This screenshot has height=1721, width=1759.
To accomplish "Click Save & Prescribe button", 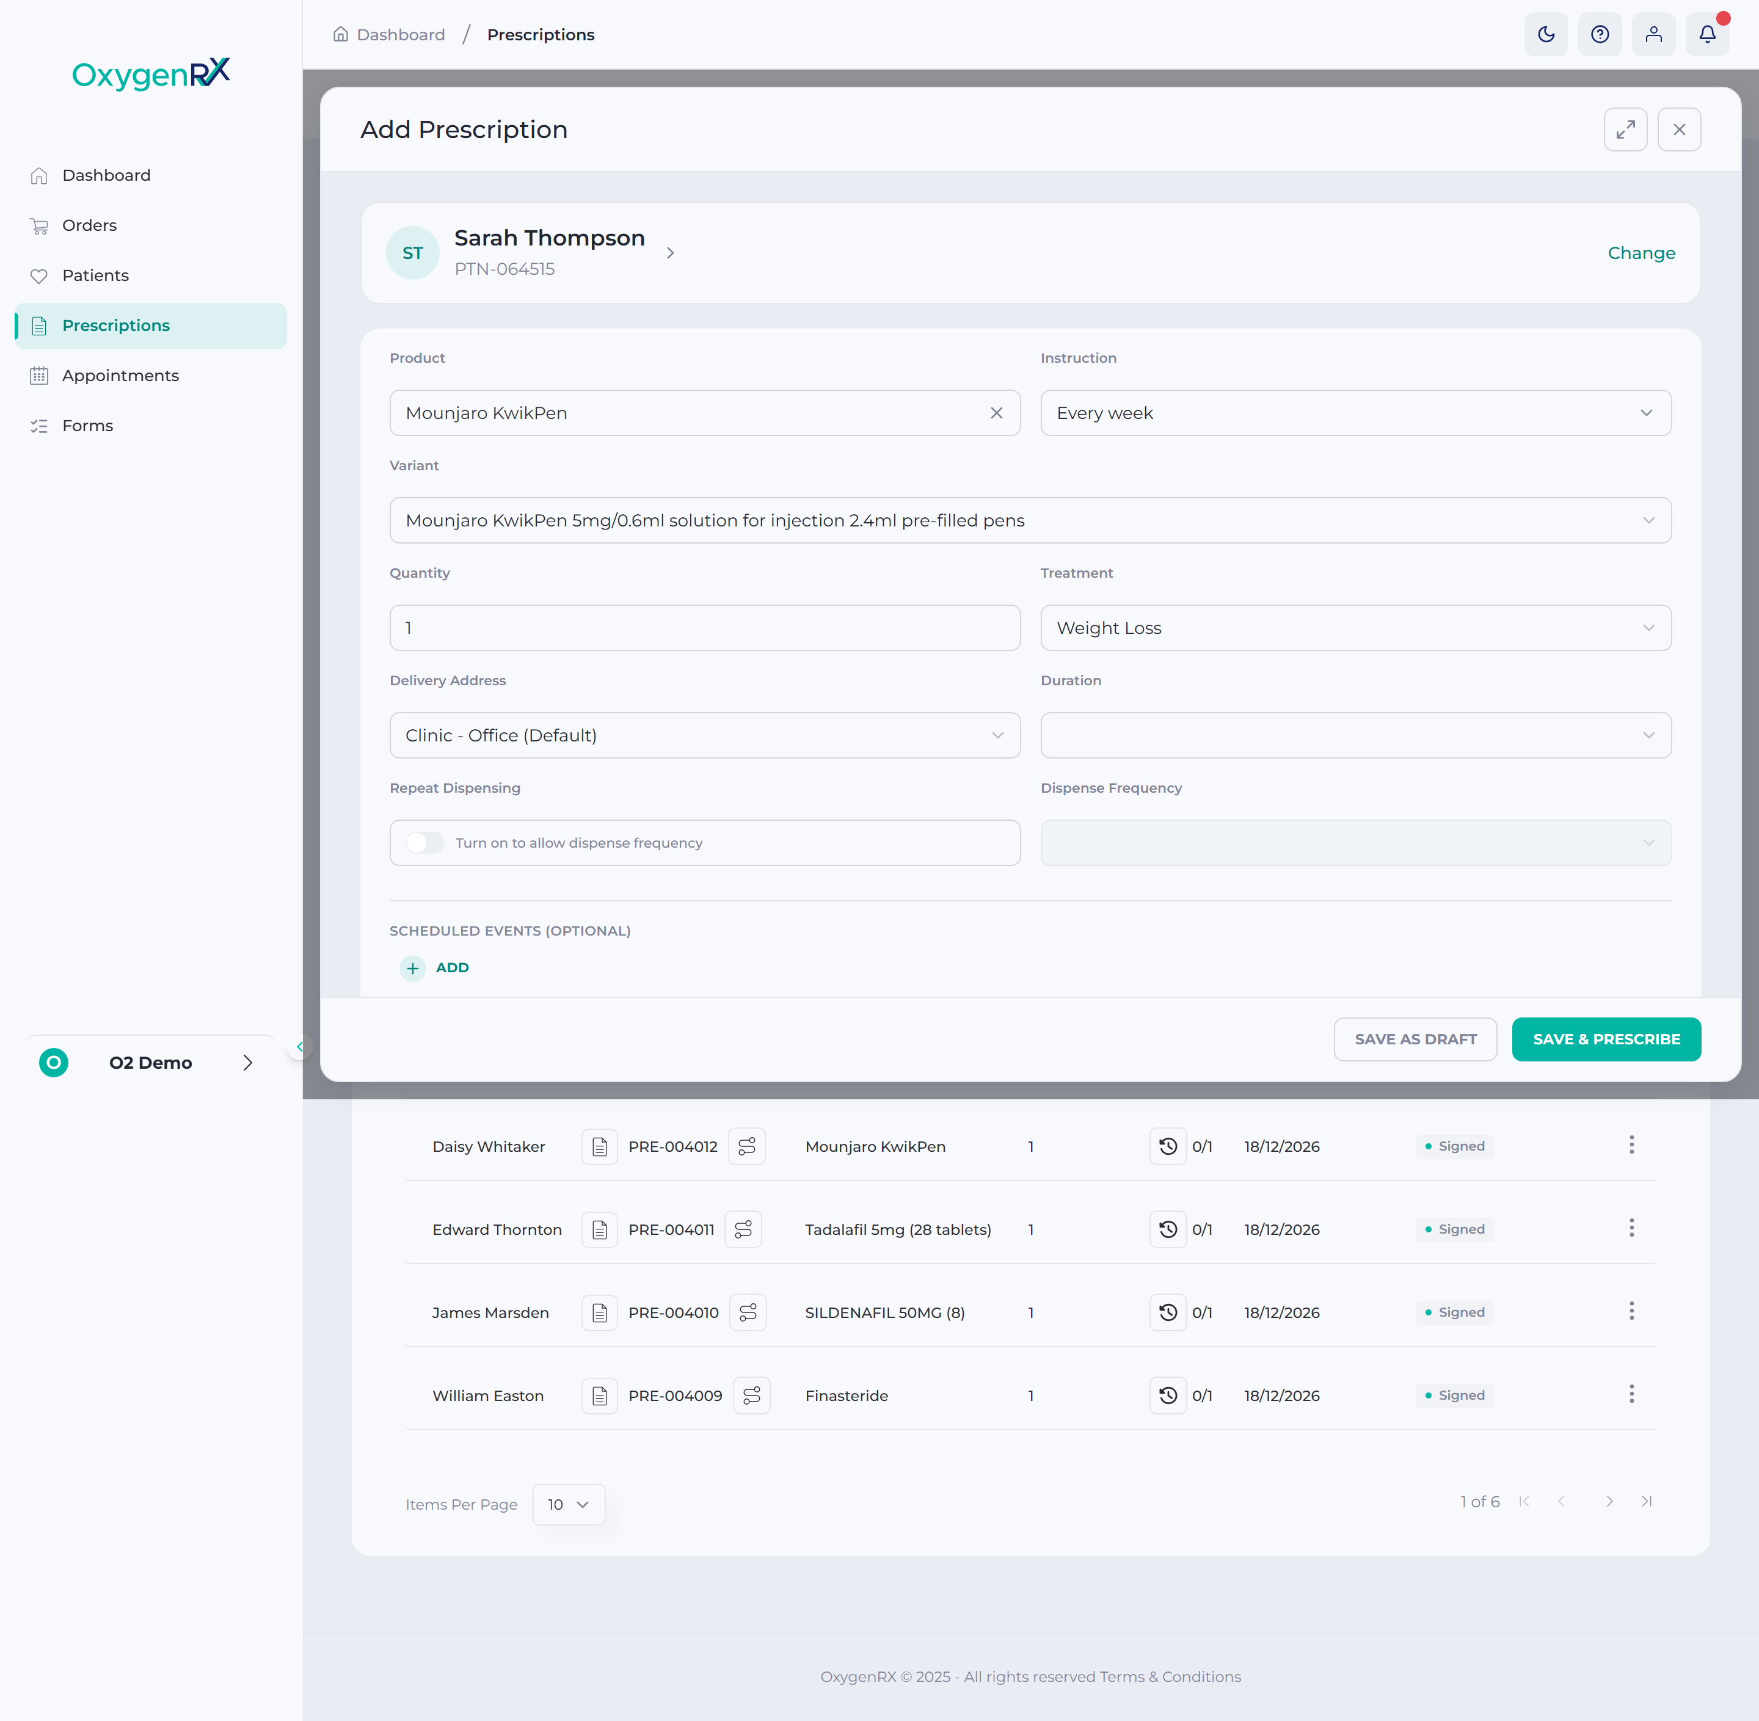I will pyautogui.click(x=1605, y=1039).
